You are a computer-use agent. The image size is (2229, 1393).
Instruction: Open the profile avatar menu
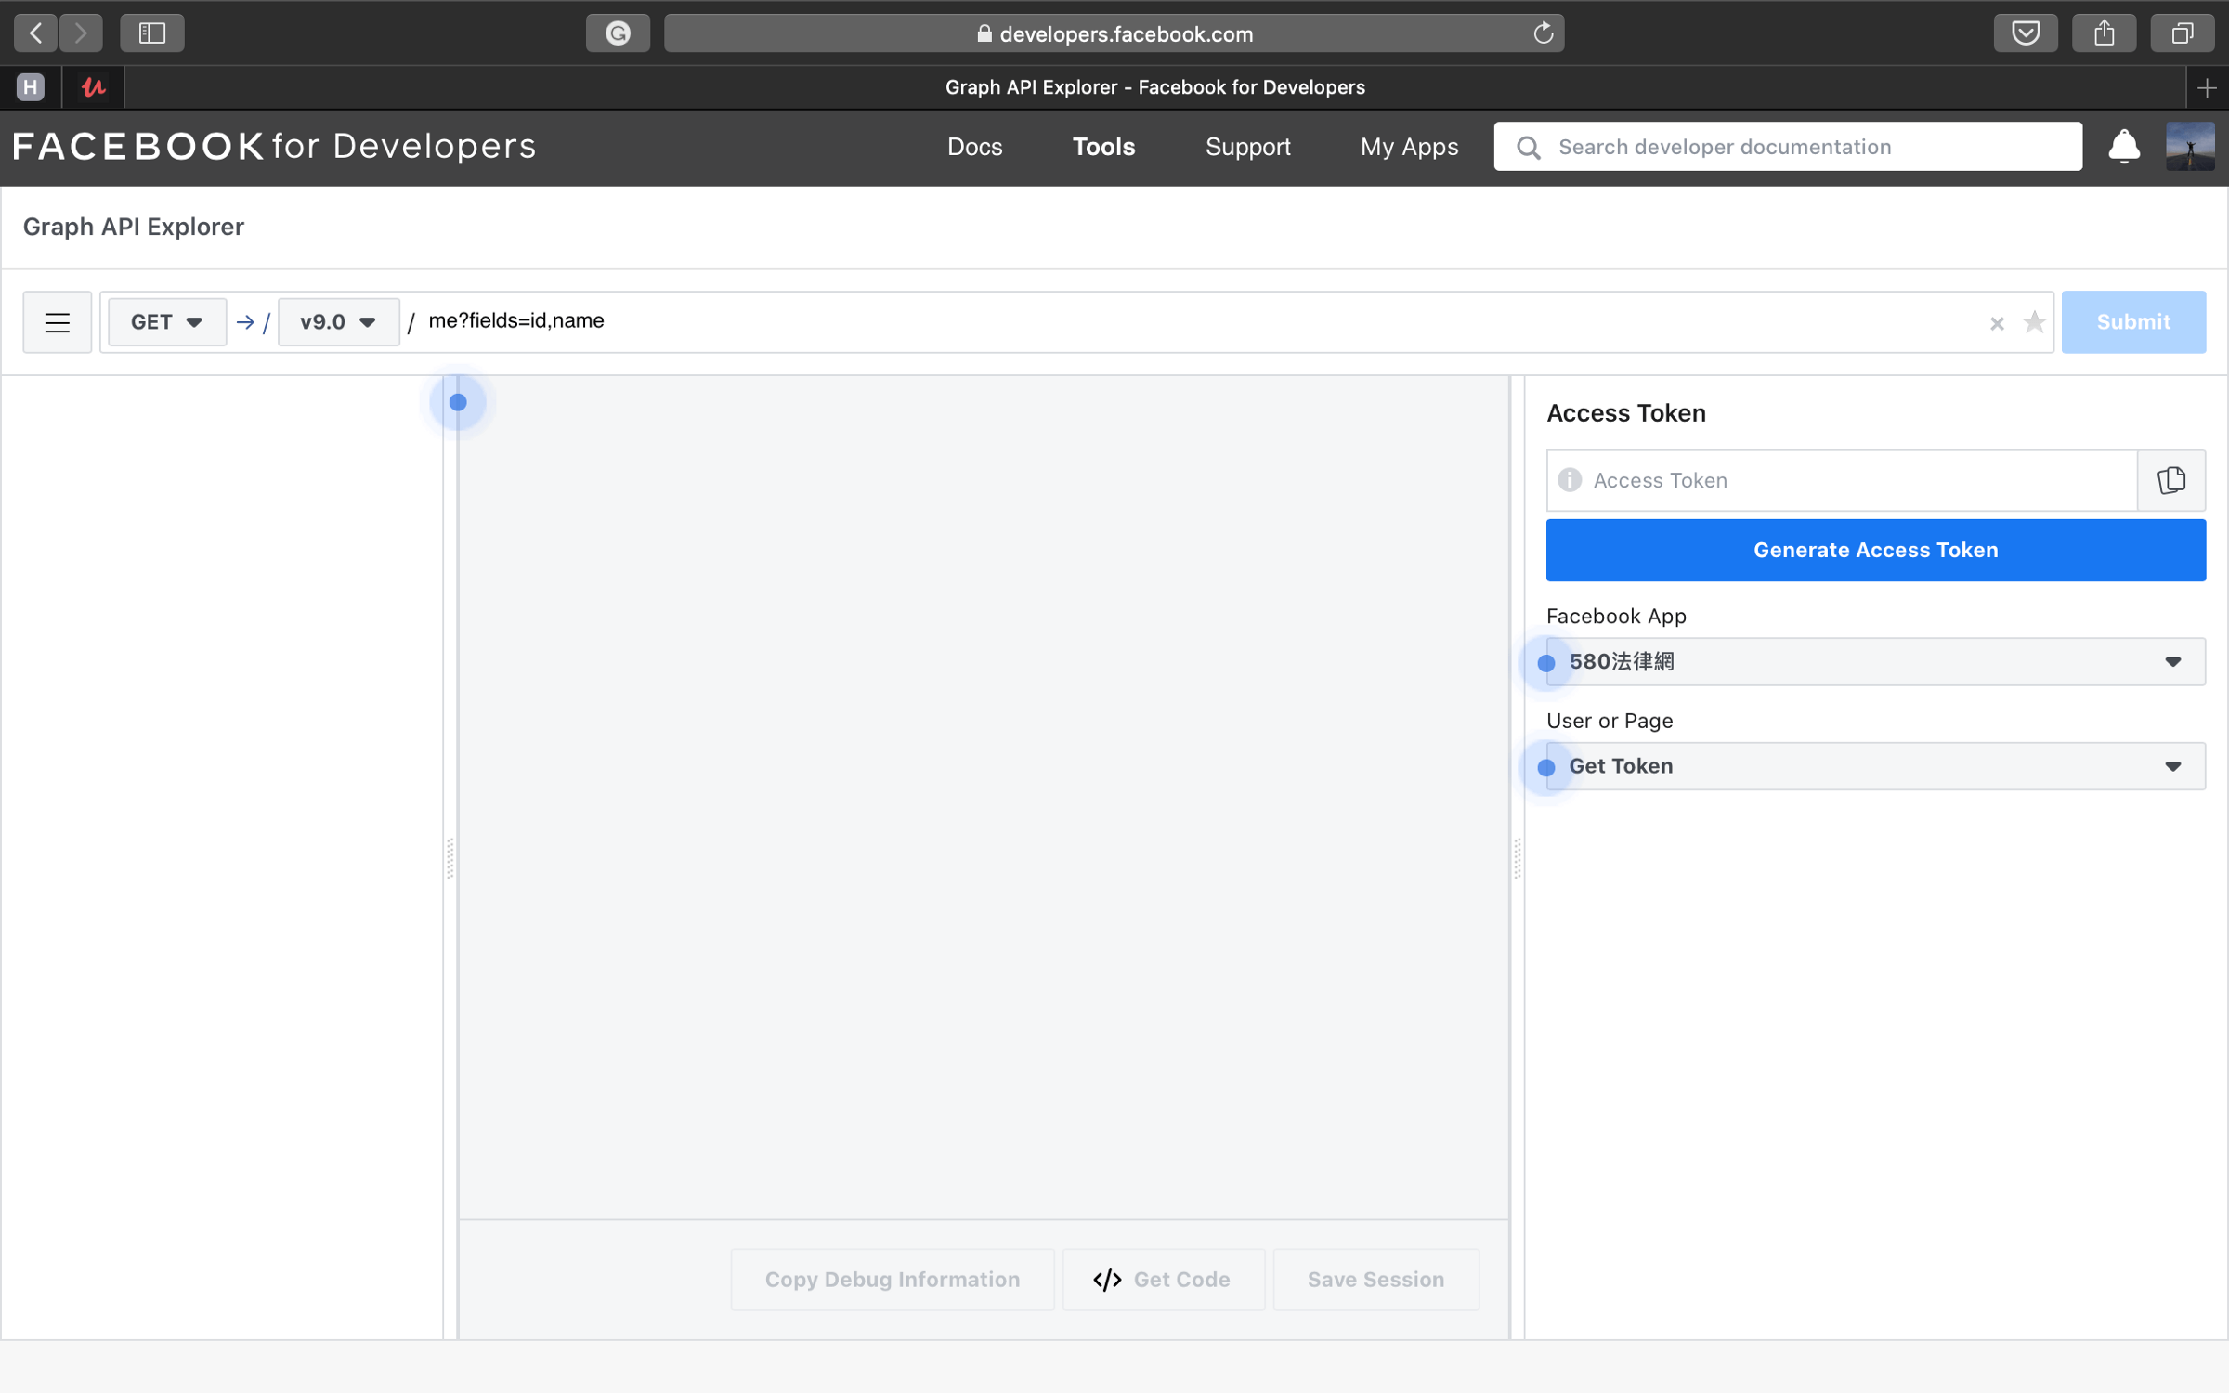pos(2190,147)
